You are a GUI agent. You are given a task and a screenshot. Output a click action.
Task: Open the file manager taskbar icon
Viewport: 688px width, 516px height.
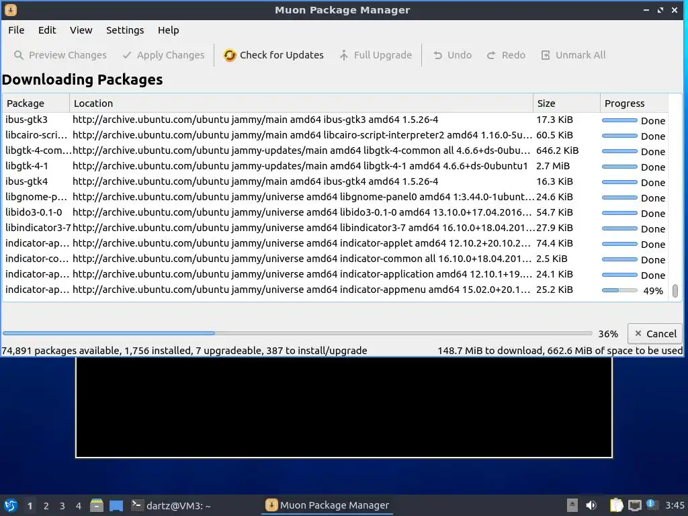click(x=97, y=505)
